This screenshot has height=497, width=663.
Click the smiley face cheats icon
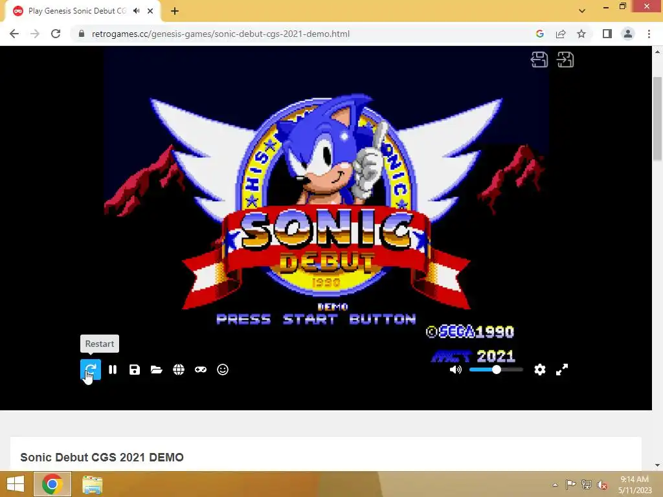click(223, 370)
